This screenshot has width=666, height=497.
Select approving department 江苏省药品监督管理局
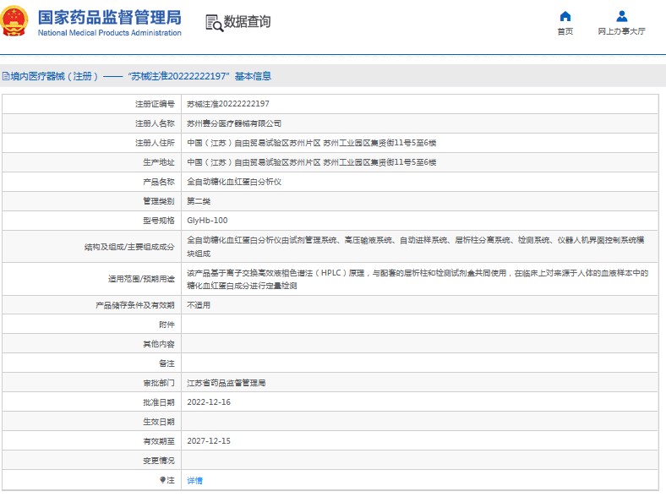tap(227, 383)
